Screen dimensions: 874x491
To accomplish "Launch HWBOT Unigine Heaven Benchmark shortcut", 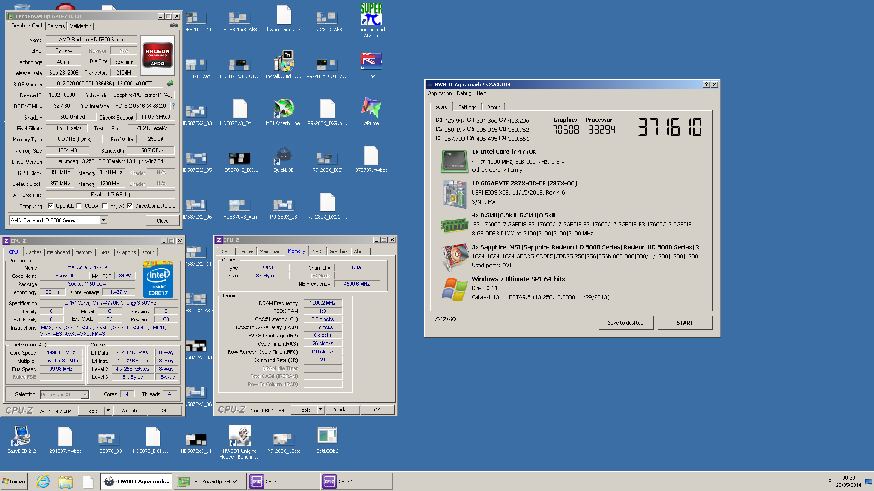I will pyautogui.click(x=240, y=442).
